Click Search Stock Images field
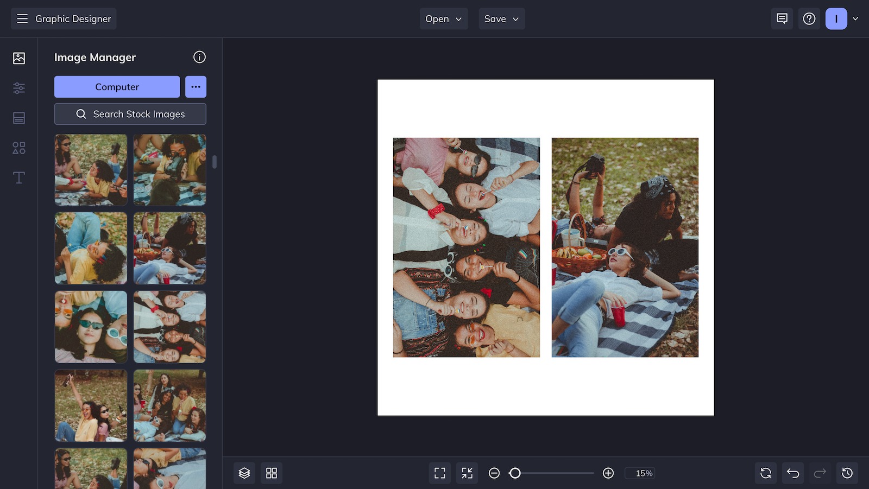This screenshot has width=869, height=489. 130,114
